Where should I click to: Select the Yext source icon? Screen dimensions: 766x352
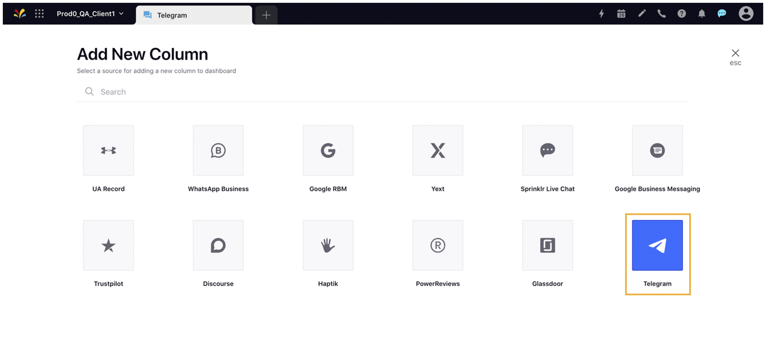(x=438, y=150)
